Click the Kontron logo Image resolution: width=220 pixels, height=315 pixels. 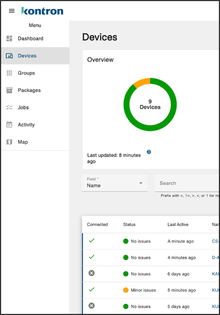(42, 11)
